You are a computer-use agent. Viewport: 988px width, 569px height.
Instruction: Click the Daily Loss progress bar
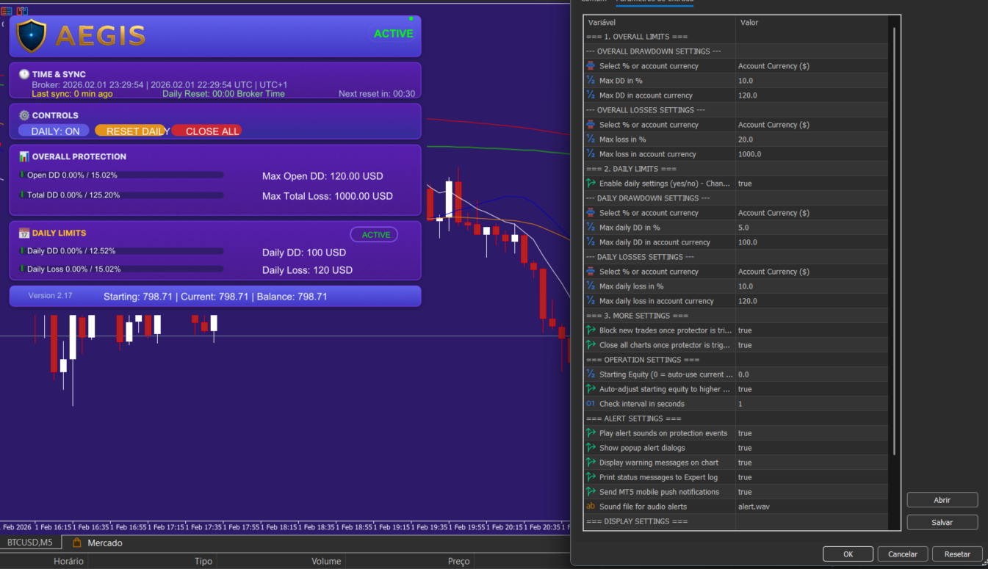[122, 269]
